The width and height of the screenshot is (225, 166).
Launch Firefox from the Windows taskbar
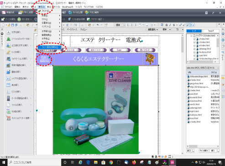pos(134,162)
